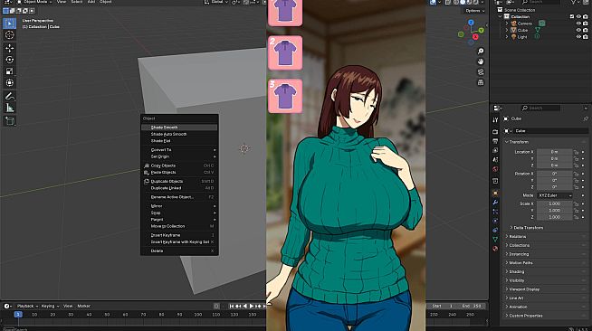Viewport: 592px width, 331px height.
Task: Select outfit thumbnail number 2
Action: [x=285, y=52]
